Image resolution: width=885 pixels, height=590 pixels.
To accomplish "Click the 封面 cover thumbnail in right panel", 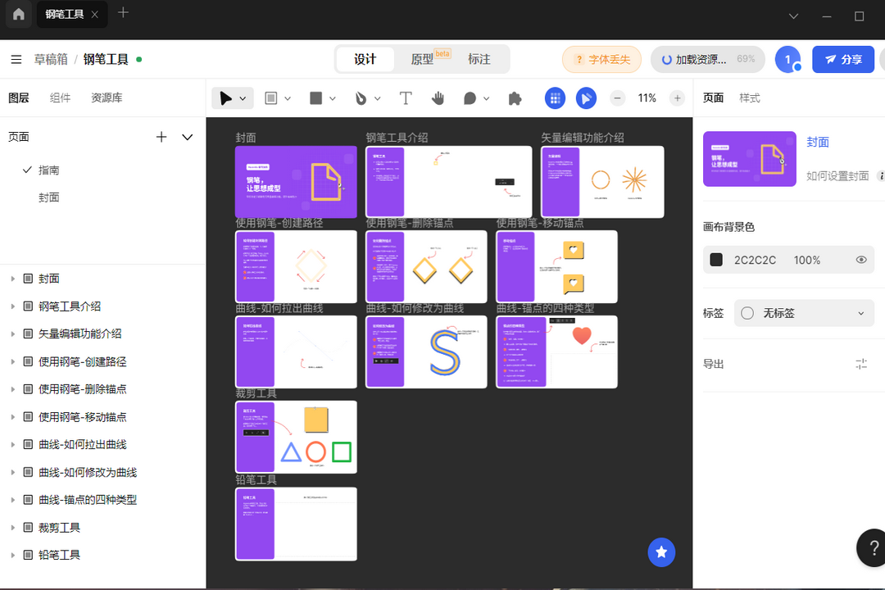I will pyautogui.click(x=749, y=158).
